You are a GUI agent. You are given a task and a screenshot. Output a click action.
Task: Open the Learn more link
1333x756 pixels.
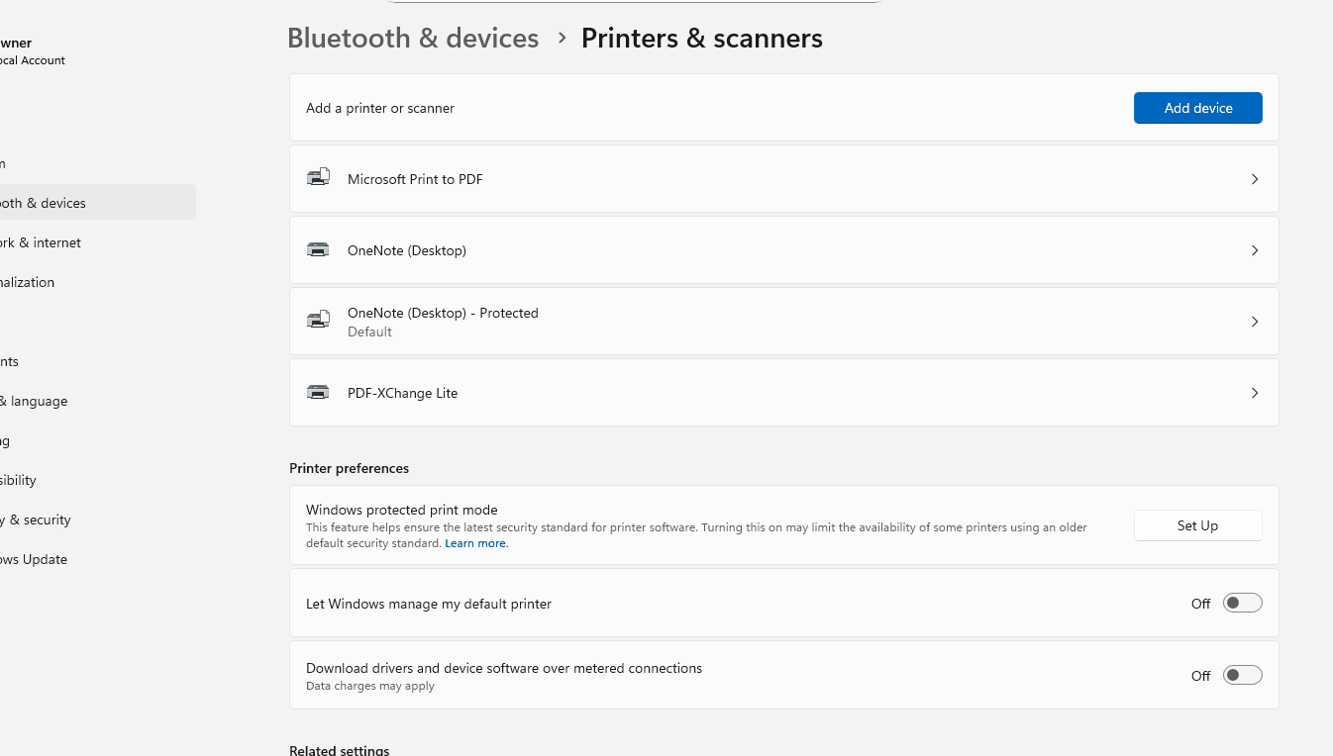click(x=476, y=543)
